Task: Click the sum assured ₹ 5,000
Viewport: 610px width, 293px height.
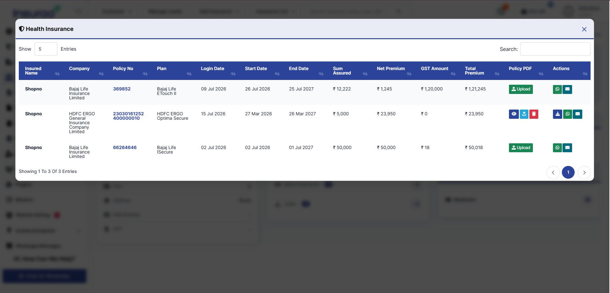Action: pyautogui.click(x=341, y=114)
